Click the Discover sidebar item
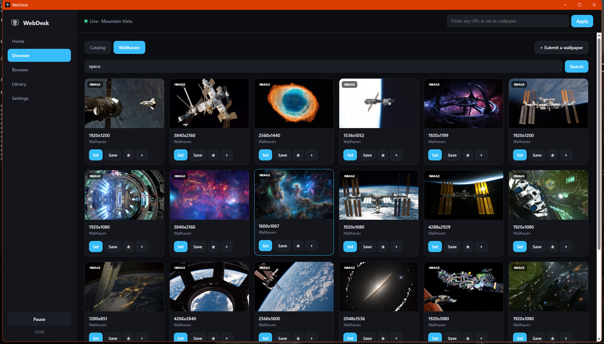 pos(39,55)
